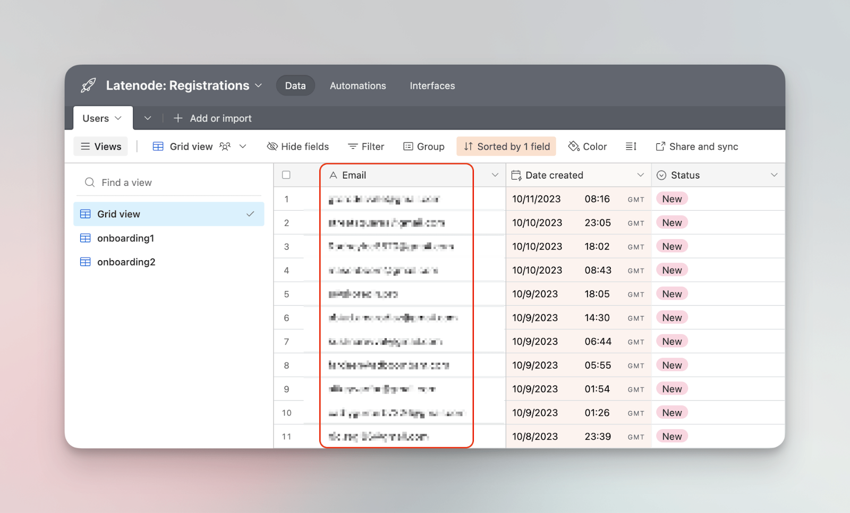
Task: Click date cell 10/9/2023 05:55
Action: (x=579, y=365)
